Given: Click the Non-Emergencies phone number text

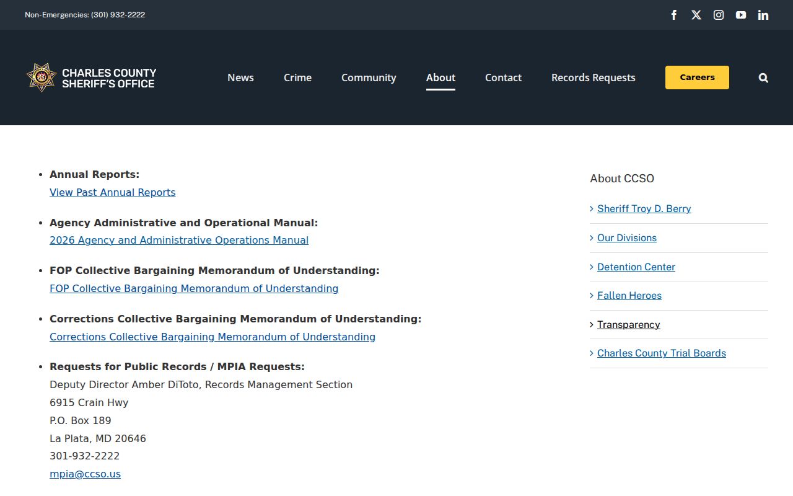Looking at the screenshot, I should [85, 15].
